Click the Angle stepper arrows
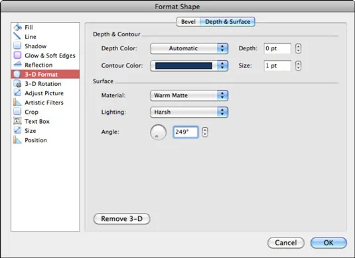 click(x=205, y=132)
